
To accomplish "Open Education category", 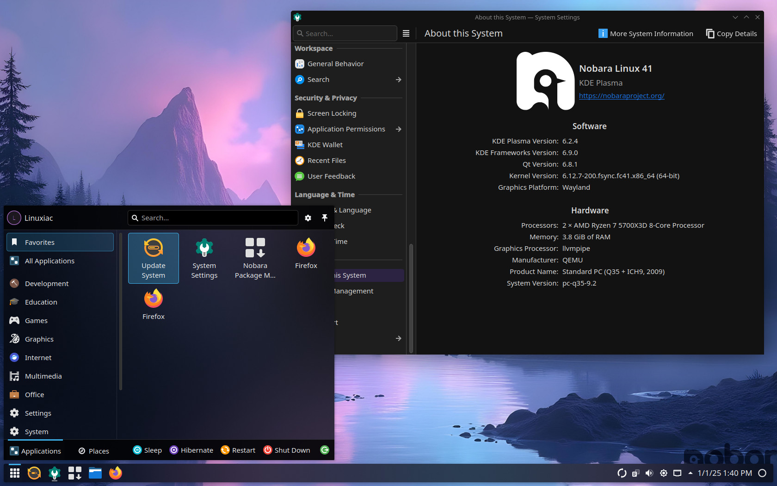I will pyautogui.click(x=60, y=302).
